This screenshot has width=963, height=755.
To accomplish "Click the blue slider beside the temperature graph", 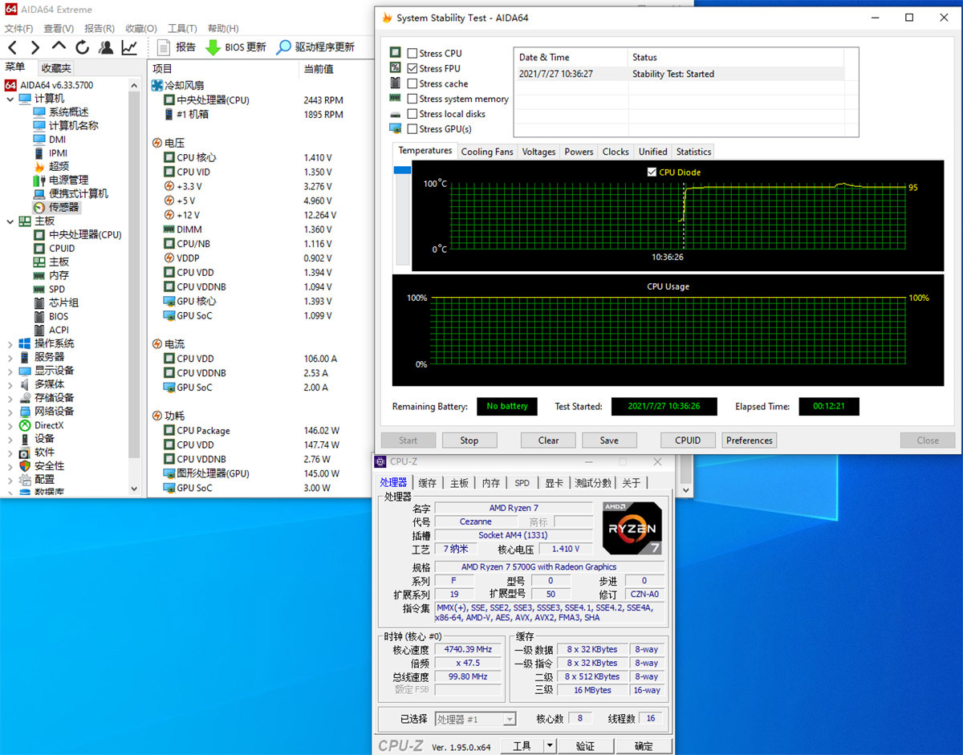I will (400, 171).
